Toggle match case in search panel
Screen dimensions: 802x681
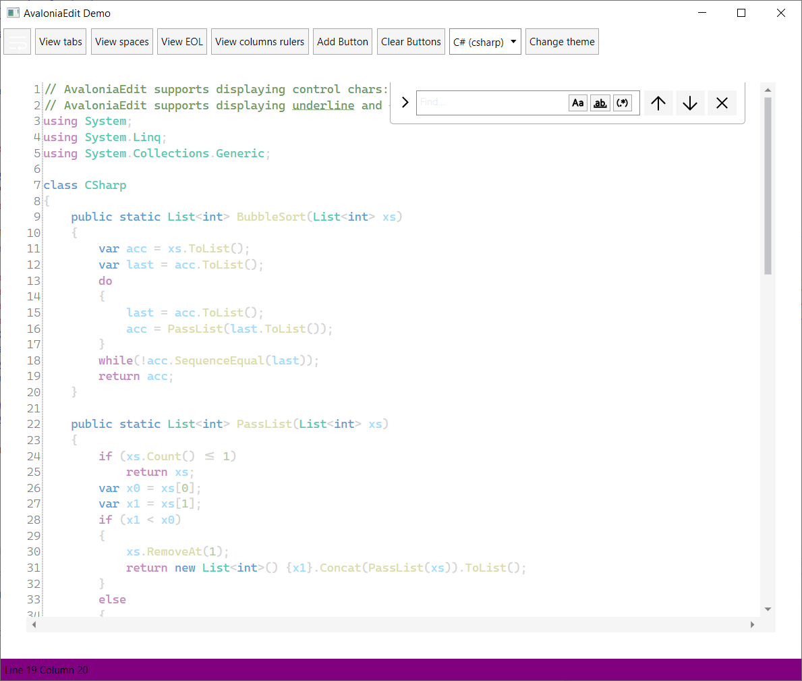click(x=578, y=103)
